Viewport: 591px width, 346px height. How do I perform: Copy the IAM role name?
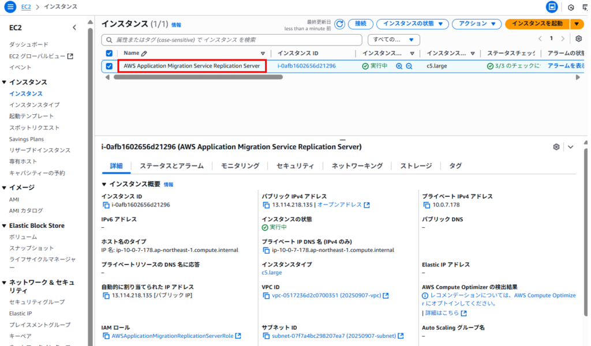tap(106, 336)
